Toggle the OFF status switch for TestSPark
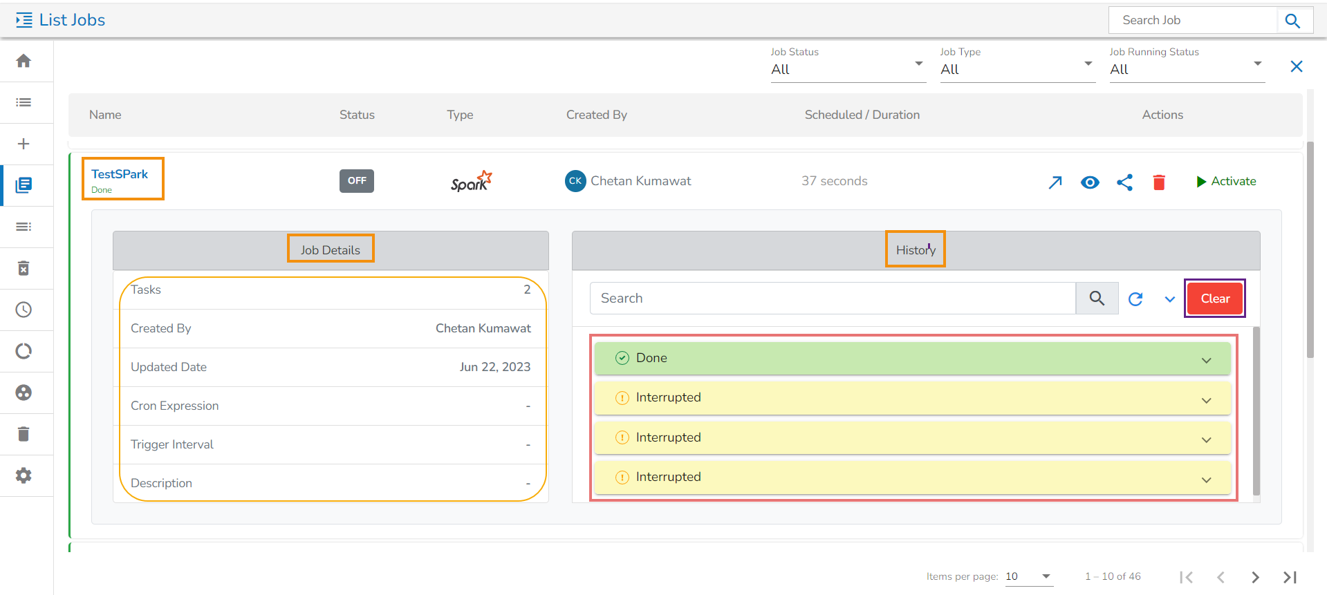Screen dimensions: 1327x595 (x=356, y=181)
